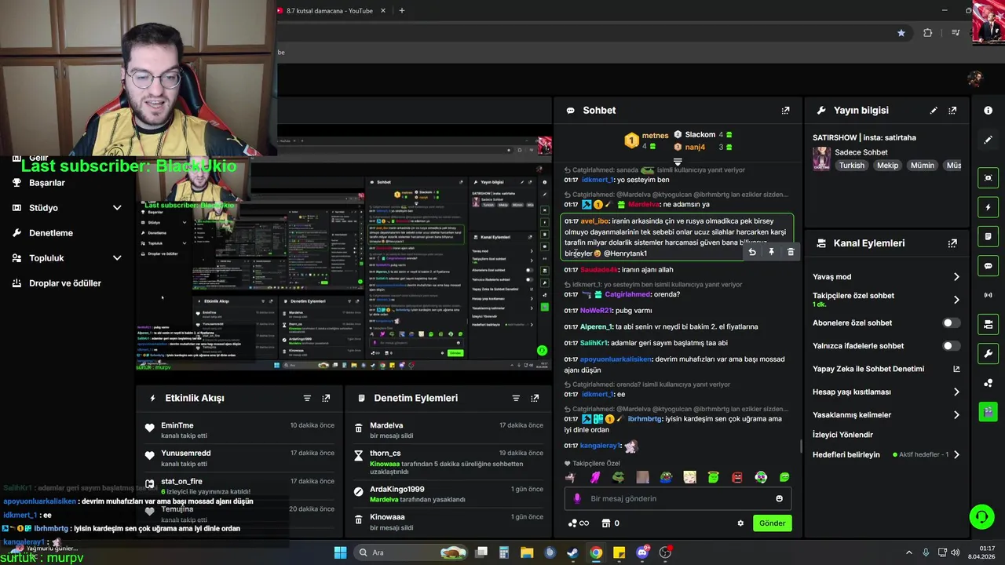Select the green Pepe emote in chat emote row
Viewport: 1005px width, 565px height.
click(x=619, y=477)
